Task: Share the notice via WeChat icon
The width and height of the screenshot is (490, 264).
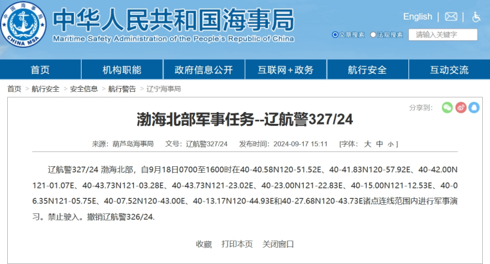Action: (x=447, y=108)
